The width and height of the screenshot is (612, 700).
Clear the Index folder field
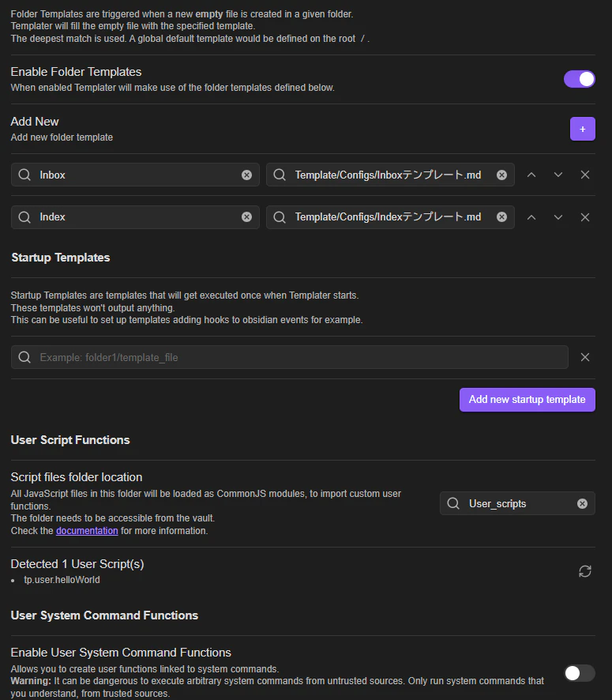coord(246,217)
